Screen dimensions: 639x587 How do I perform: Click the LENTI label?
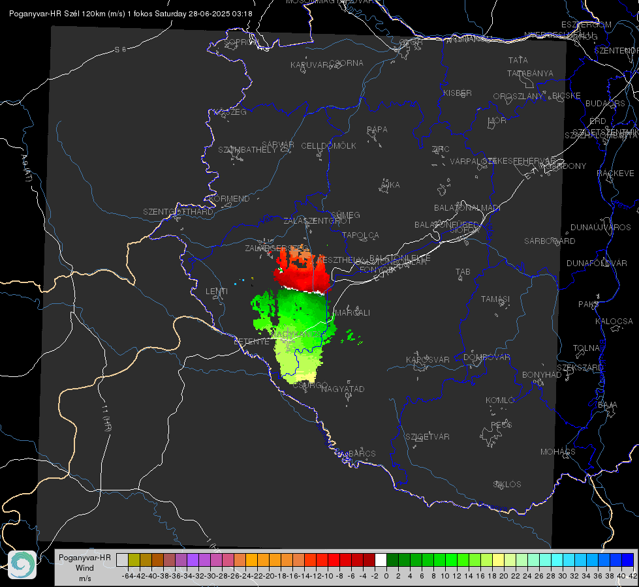pyautogui.click(x=217, y=292)
